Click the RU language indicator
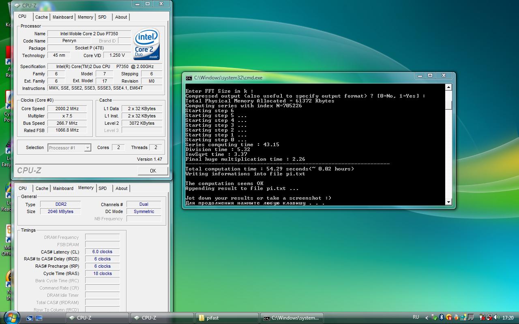The width and height of the screenshot is (519, 324). pos(416,317)
